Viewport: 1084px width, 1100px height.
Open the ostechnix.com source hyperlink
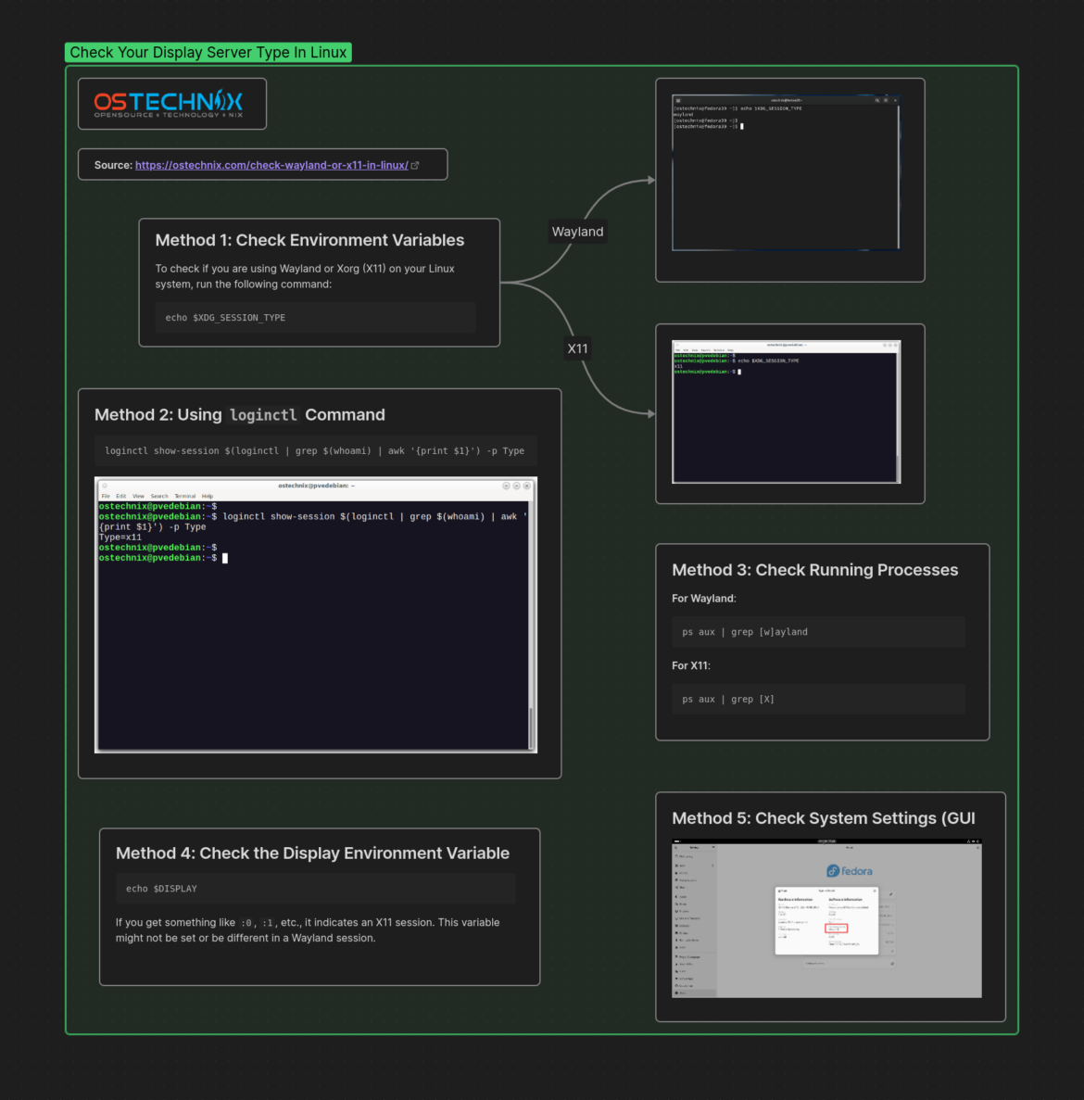coord(271,164)
